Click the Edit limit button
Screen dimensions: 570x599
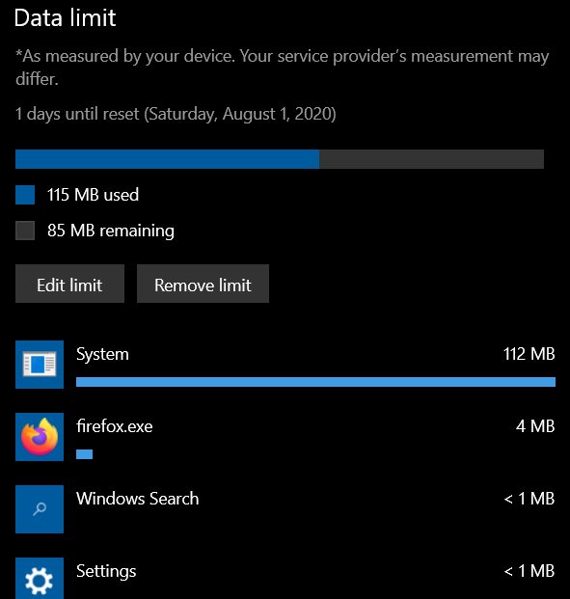point(69,284)
